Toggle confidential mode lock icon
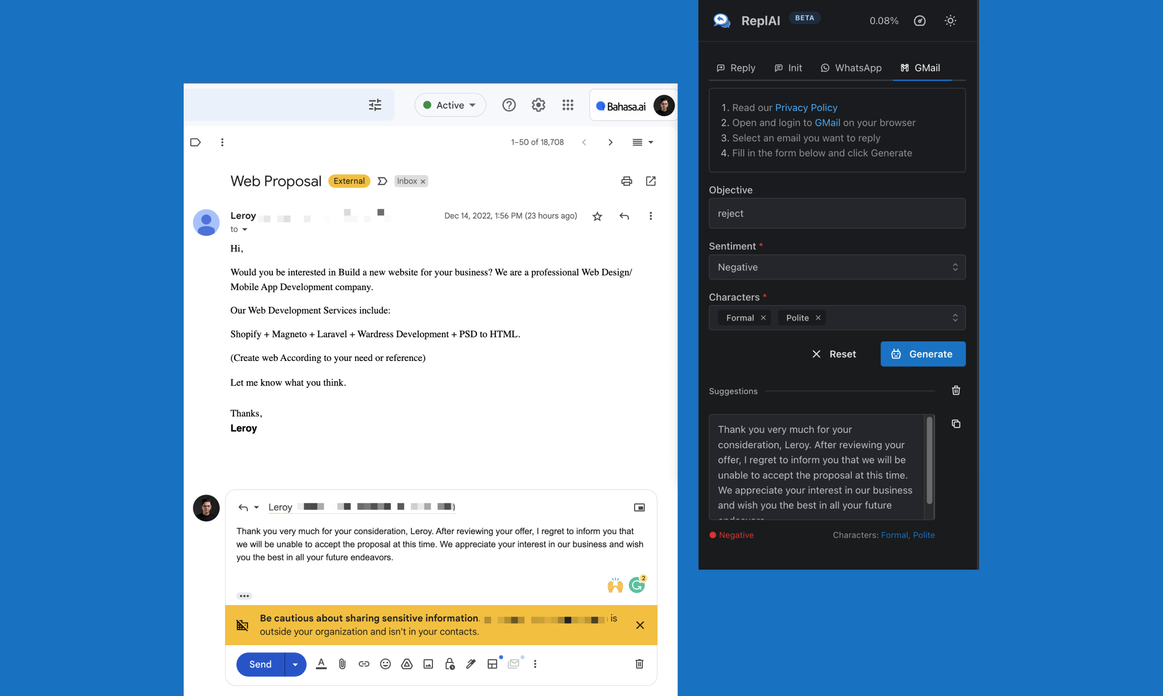Viewport: 1163px width, 696px height. [450, 664]
